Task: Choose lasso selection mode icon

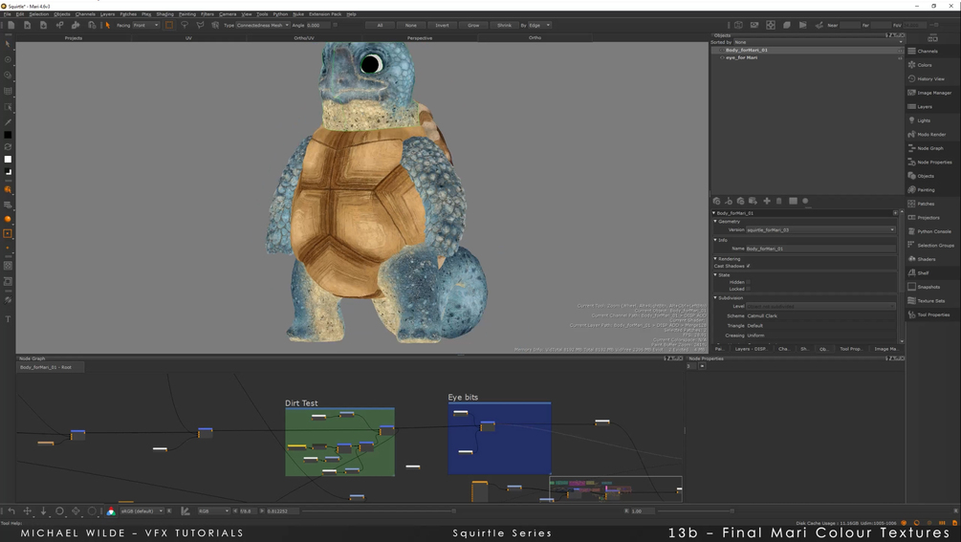Action: coord(185,25)
